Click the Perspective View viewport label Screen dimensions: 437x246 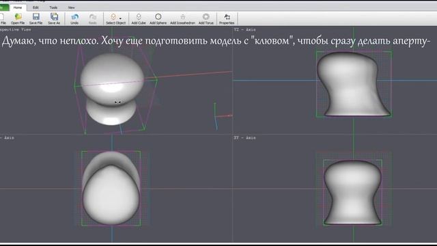[16, 29]
